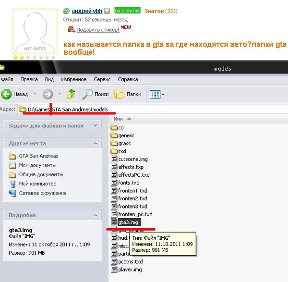Select fronten3.txd file icon
This screenshot has width=288, height=282.
coord(114,206)
